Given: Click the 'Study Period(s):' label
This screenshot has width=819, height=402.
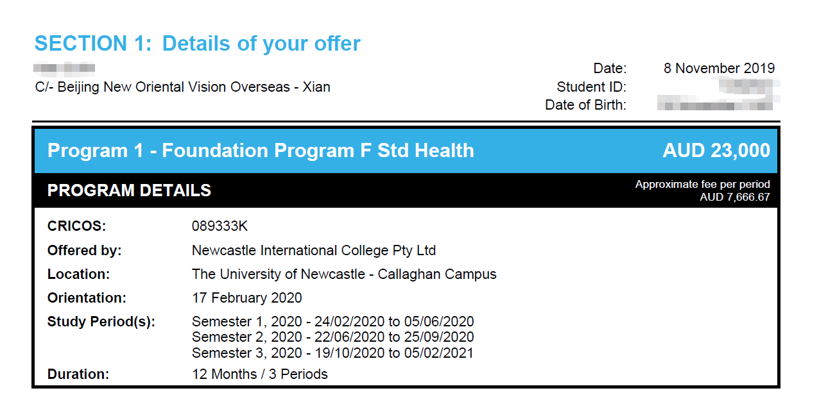Looking at the screenshot, I should click(101, 322).
